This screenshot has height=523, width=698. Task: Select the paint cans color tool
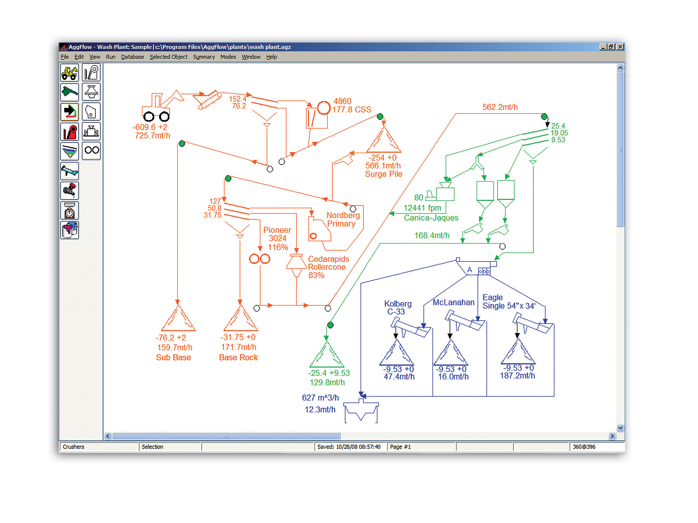[x=70, y=230]
